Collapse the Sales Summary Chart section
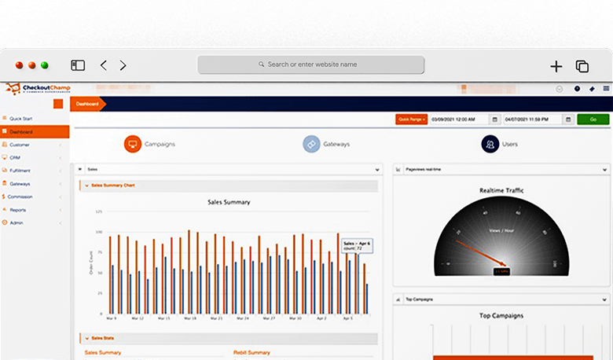Viewport: 613px width, 360px height. [x=86, y=186]
